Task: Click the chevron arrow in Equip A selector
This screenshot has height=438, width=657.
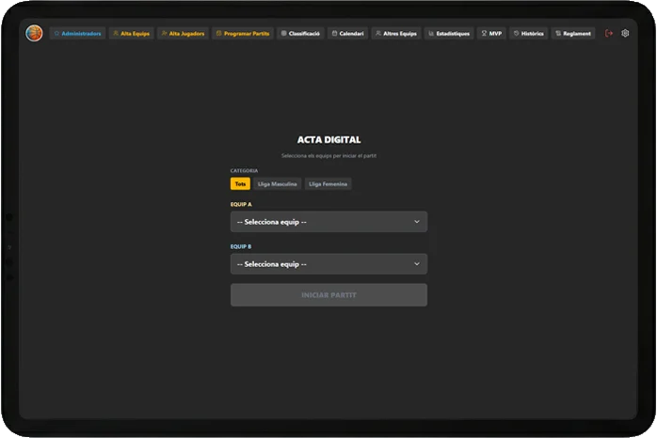Action: [416, 222]
